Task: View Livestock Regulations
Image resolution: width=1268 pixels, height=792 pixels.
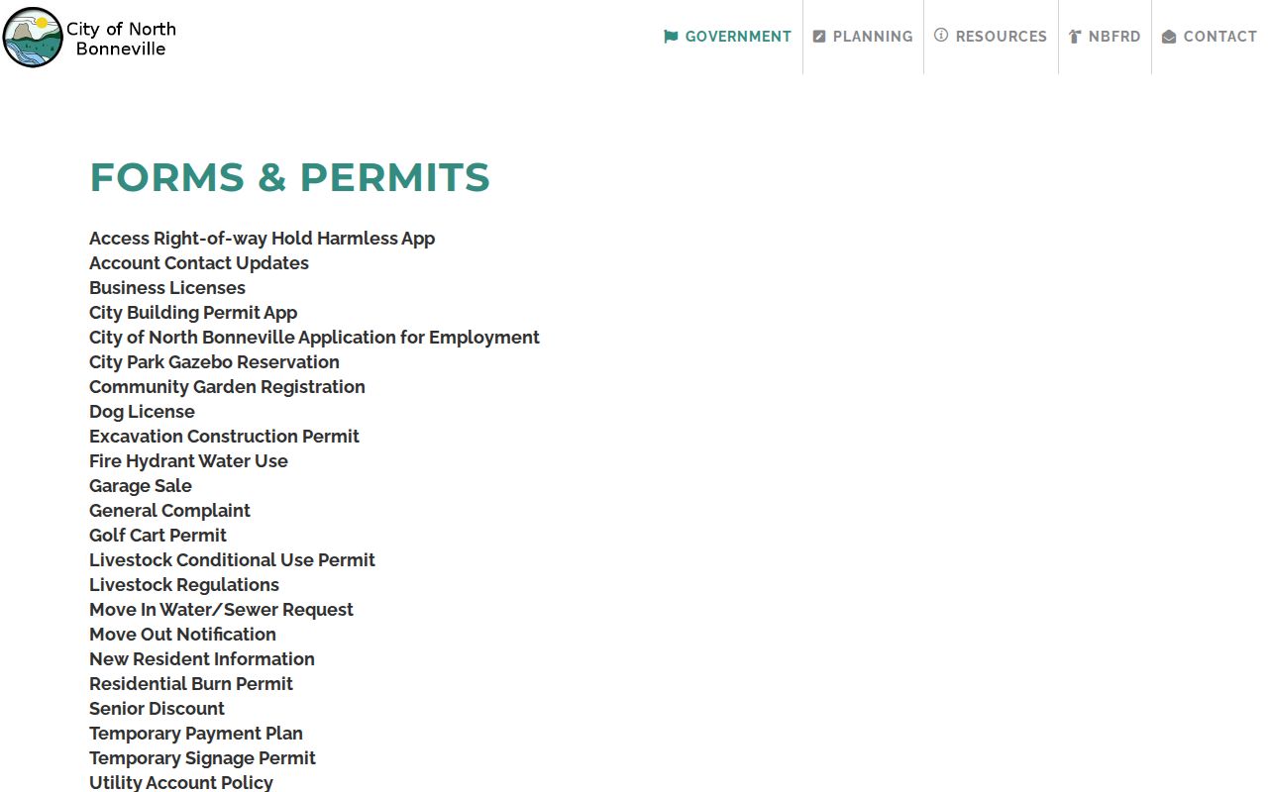Action: pyautogui.click(x=184, y=585)
